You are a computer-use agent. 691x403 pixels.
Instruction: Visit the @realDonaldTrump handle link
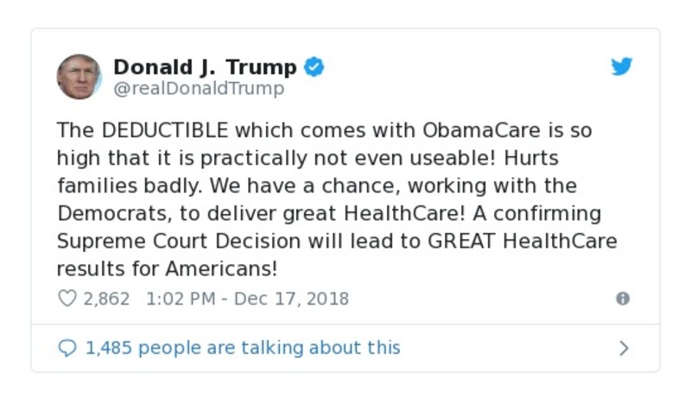(x=199, y=89)
